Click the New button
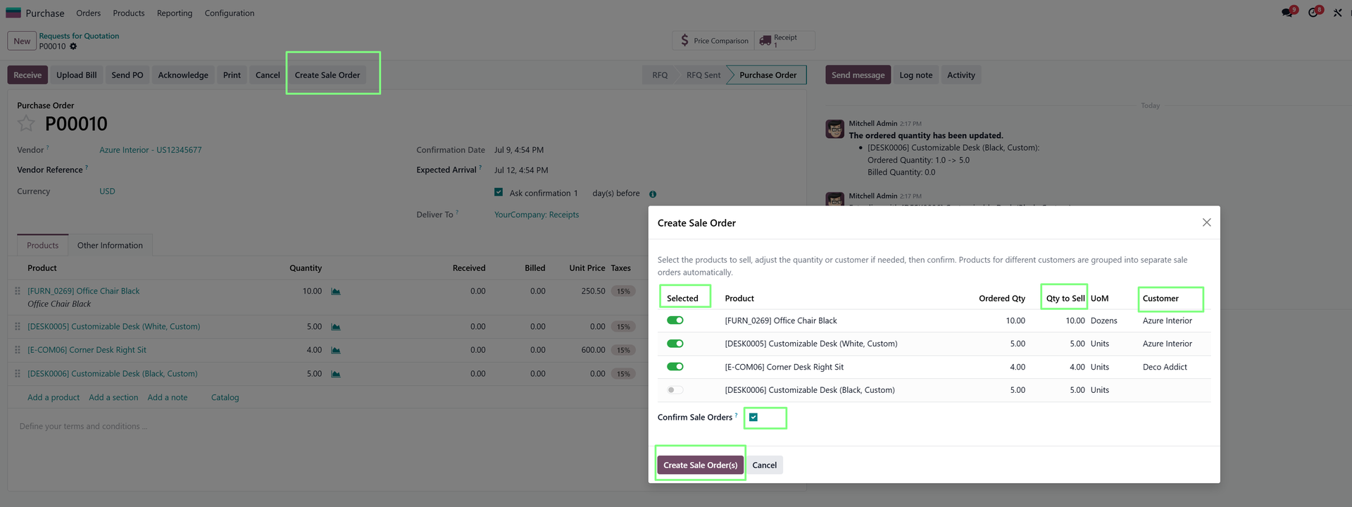This screenshot has height=507, width=1352. click(x=22, y=41)
